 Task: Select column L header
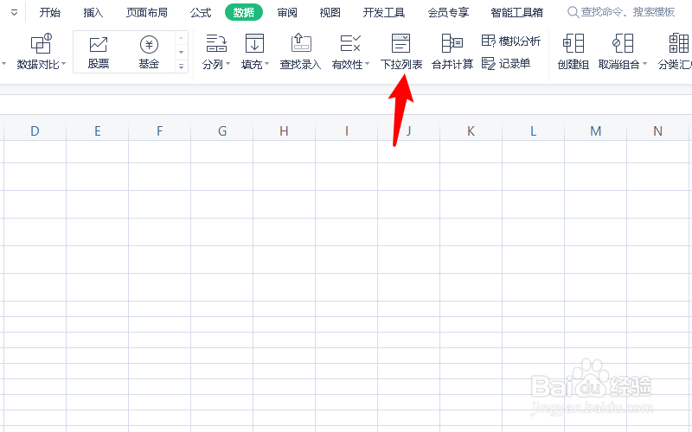pos(533,131)
